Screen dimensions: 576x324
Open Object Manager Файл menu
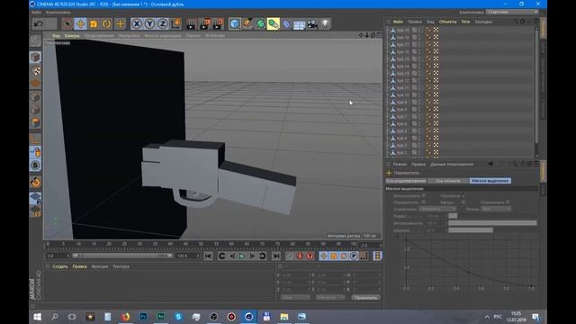pyautogui.click(x=398, y=22)
